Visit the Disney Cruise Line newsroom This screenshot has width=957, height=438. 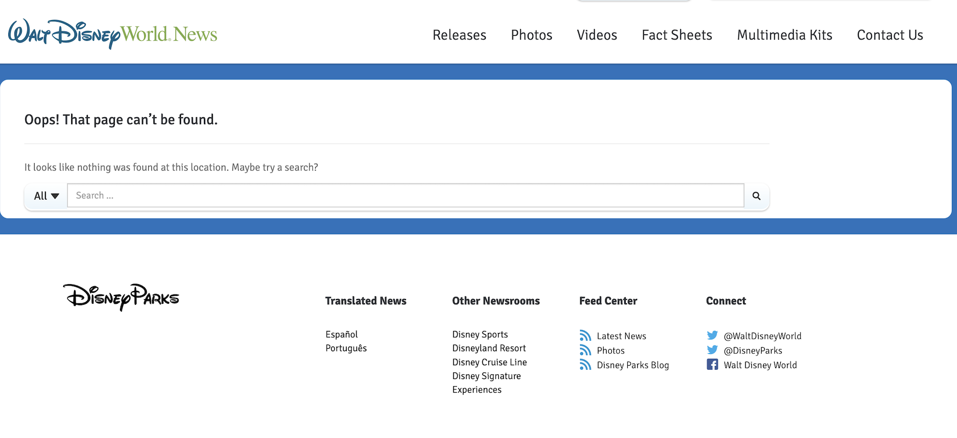489,362
